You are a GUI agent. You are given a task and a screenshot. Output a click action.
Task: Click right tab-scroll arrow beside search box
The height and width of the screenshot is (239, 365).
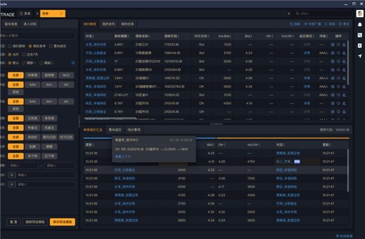click(288, 13)
